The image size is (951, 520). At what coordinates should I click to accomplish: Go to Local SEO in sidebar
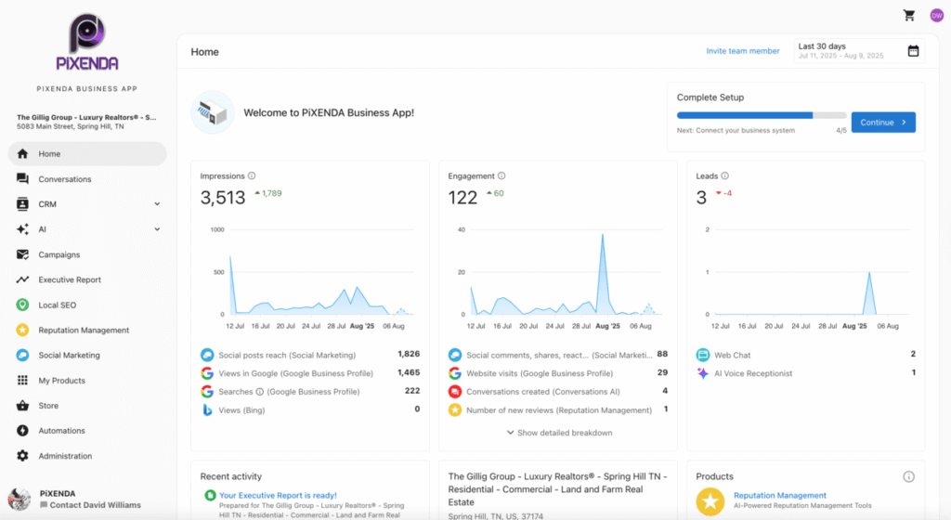[x=58, y=305]
